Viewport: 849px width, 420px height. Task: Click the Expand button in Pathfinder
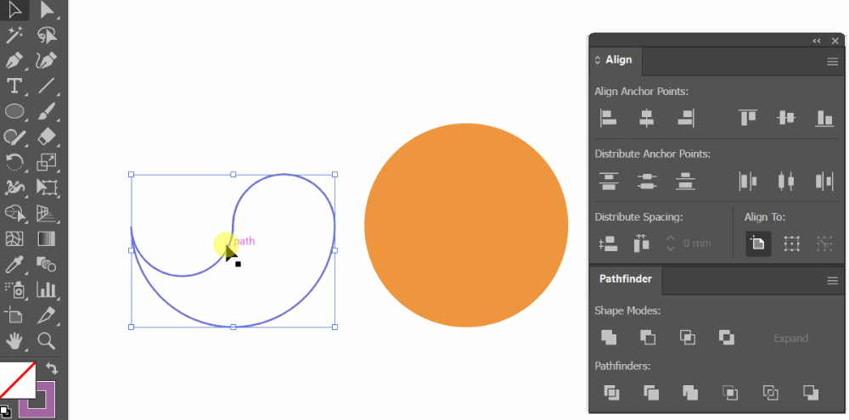coord(790,339)
